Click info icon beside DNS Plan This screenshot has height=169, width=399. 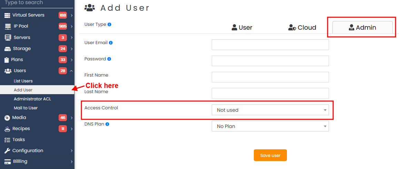click(x=107, y=124)
